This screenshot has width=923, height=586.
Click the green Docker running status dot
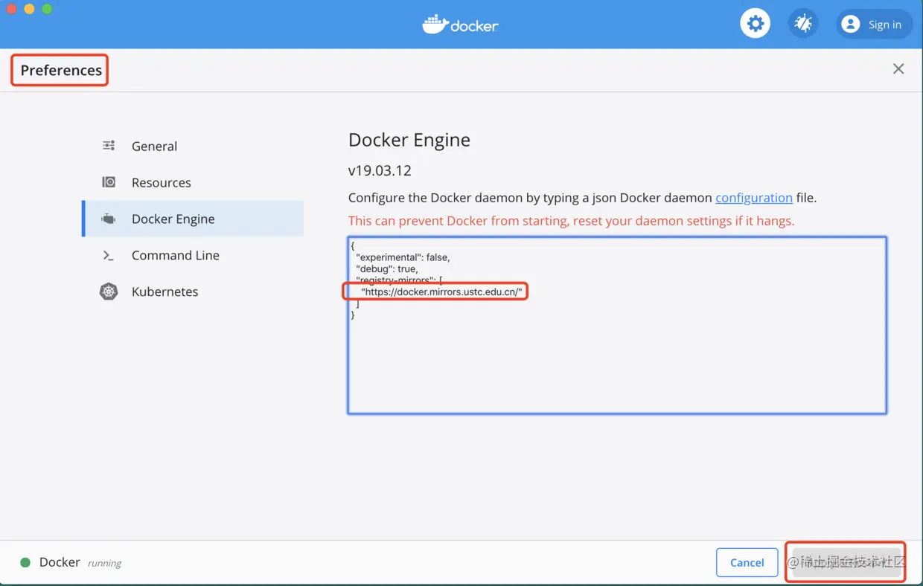click(x=25, y=562)
